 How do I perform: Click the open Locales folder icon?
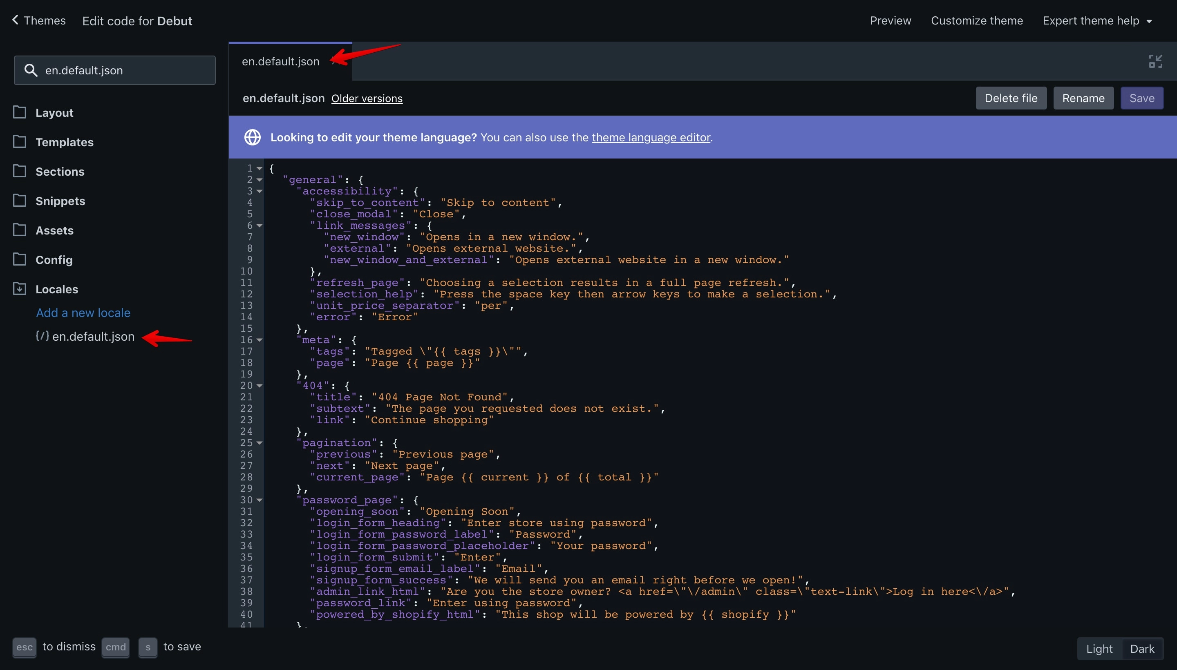19,289
